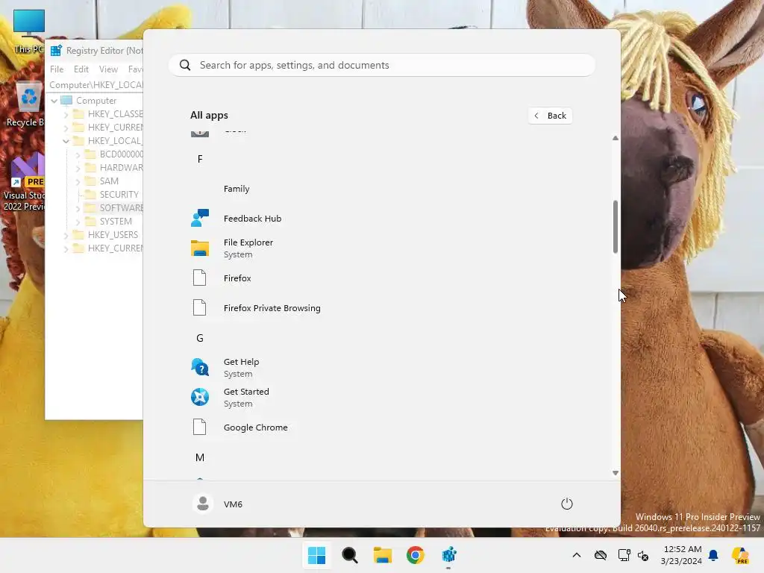764x573 pixels.
Task: Jump to letter M section header
Action: pyautogui.click(x=200, y=457)
